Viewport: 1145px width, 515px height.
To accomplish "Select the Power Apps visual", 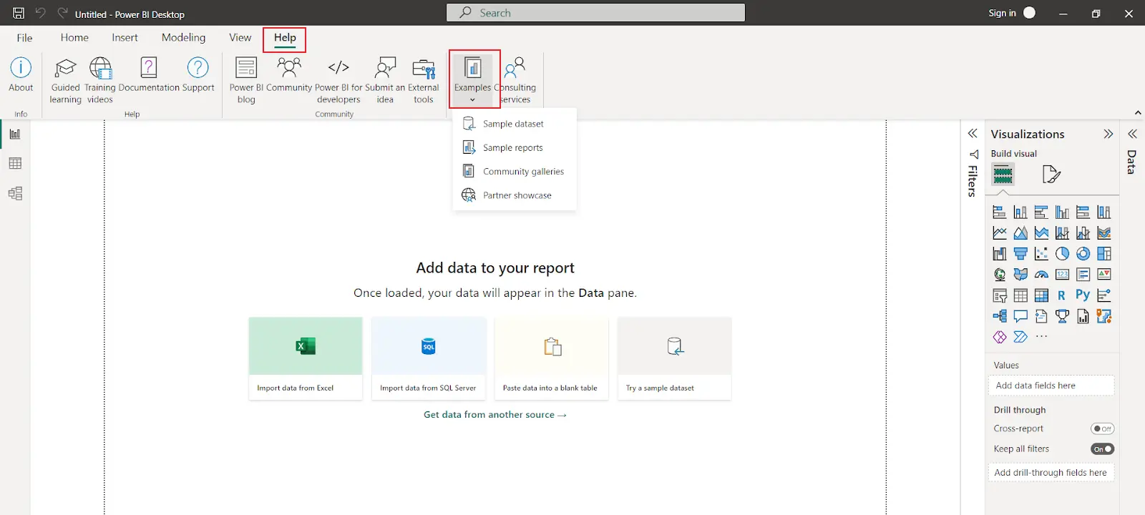I will 1000,337.
